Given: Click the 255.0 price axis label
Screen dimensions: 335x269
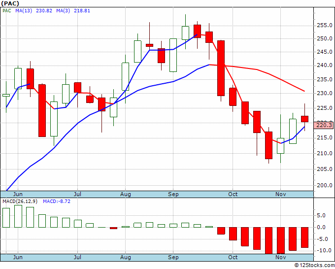Looking at the screenshot, I should 324,26.
